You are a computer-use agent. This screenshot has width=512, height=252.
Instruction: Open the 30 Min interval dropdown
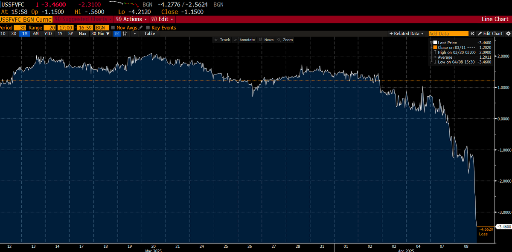point(100,33)
